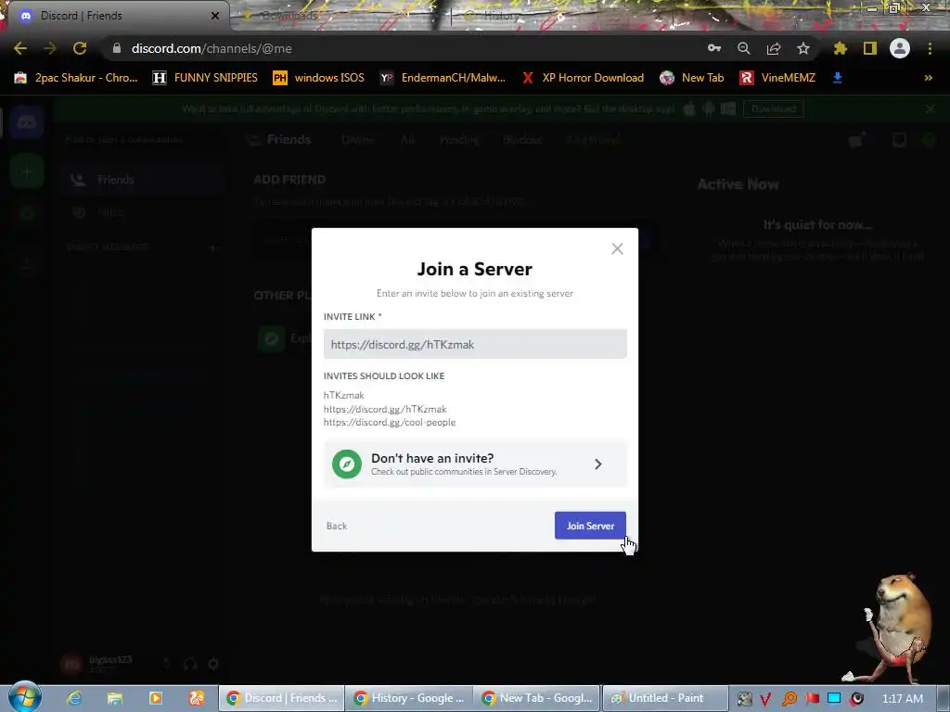
Task: Click the address bar URL discord.com/channels/@me
Action: tap(212, 48)
